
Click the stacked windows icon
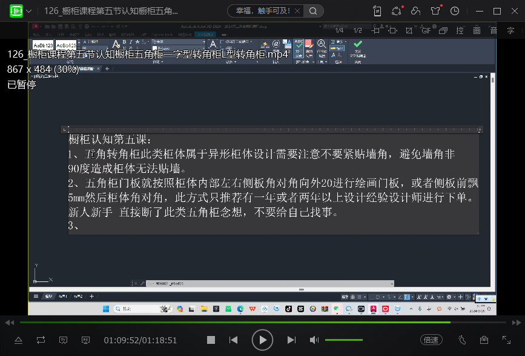click(443, 30)
